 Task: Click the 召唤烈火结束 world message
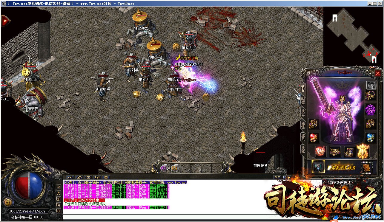pyautogui.click(x=84, y=200)
